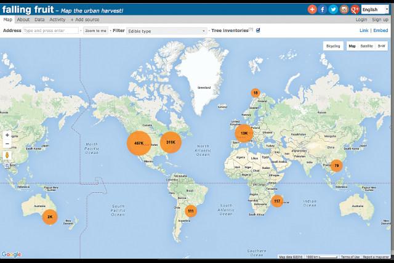Open the Instagram icon in the header

pyautogui.click(x=344, y=10)
